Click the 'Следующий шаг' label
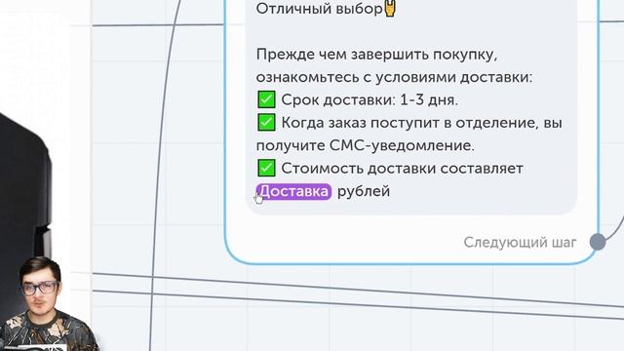Screen dimensions: 624x351 point(520,242)
